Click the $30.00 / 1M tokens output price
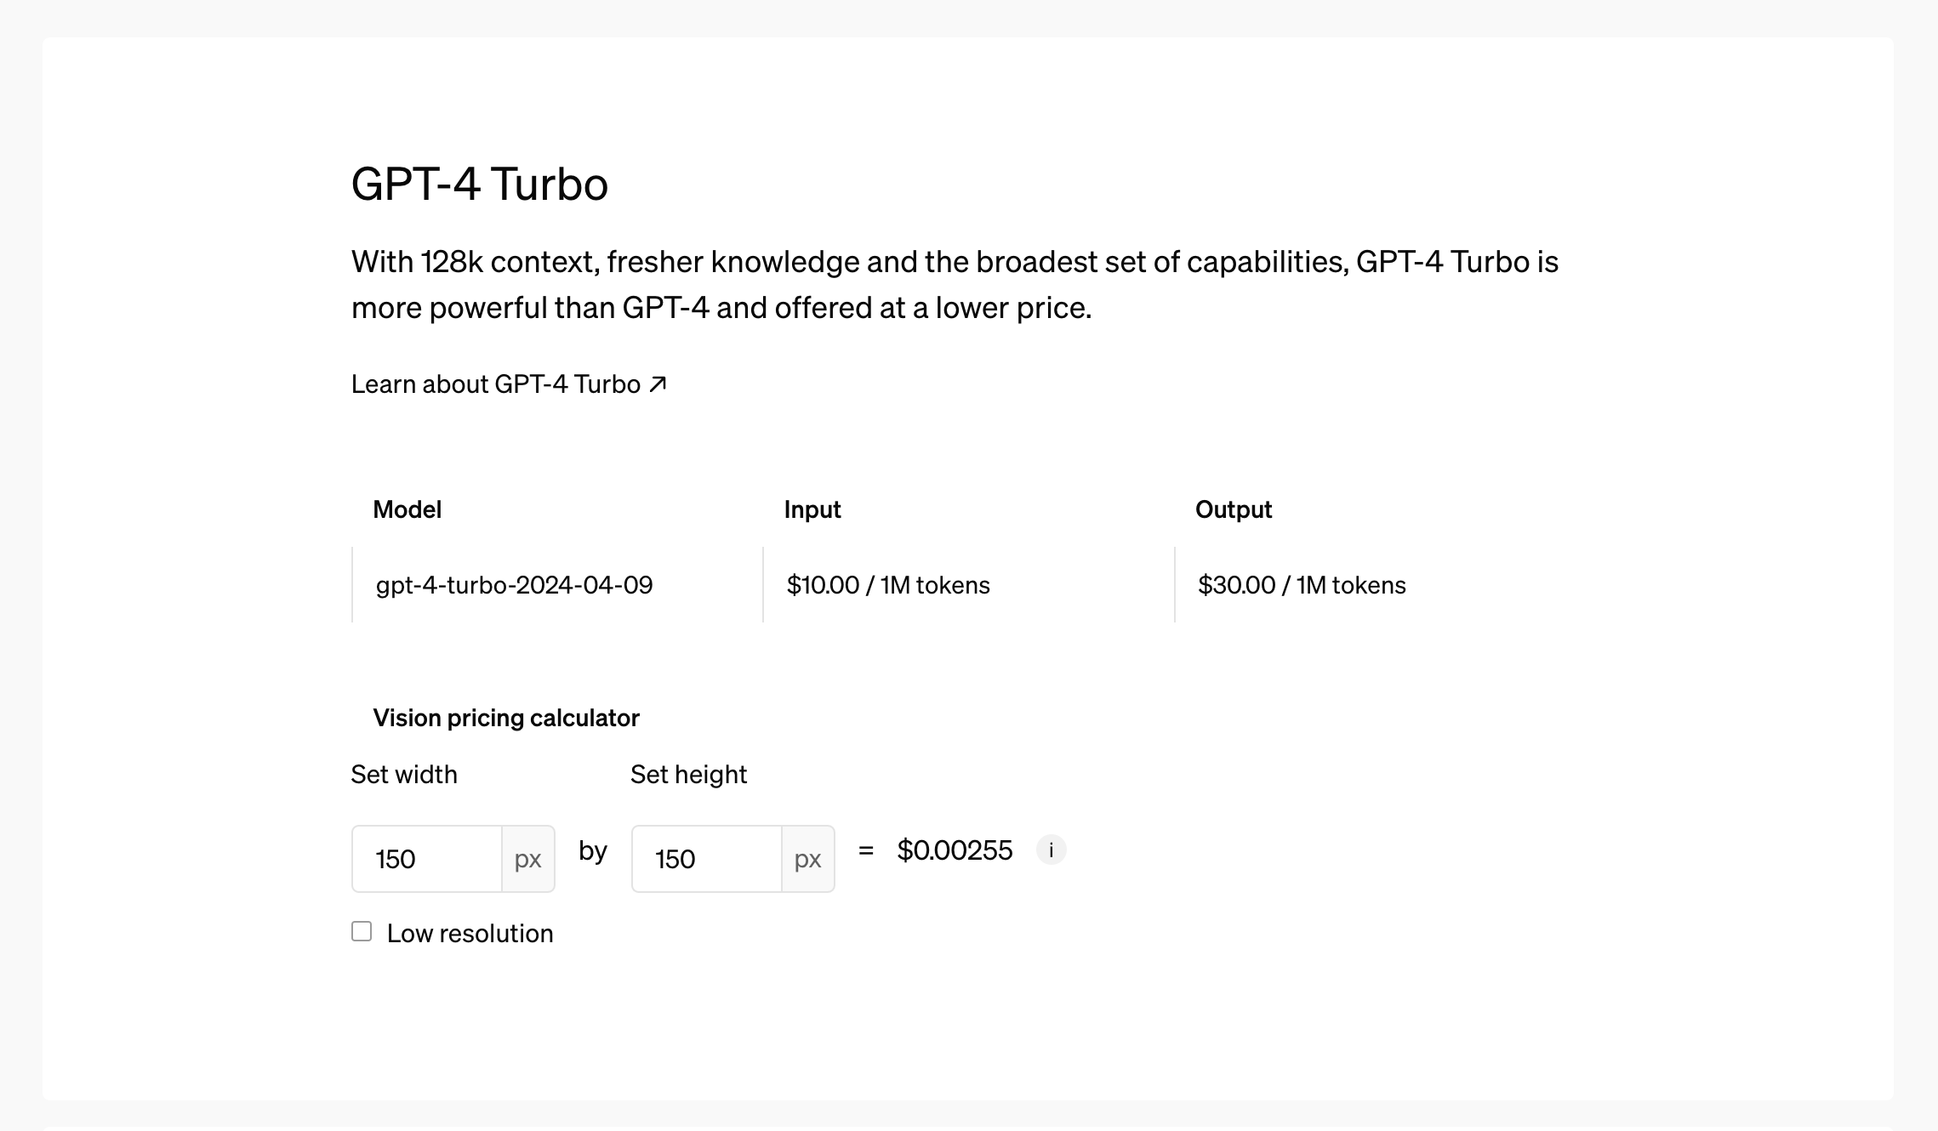The height and width of the screenshot is (1131, 1938). (x=1302, y=585)
